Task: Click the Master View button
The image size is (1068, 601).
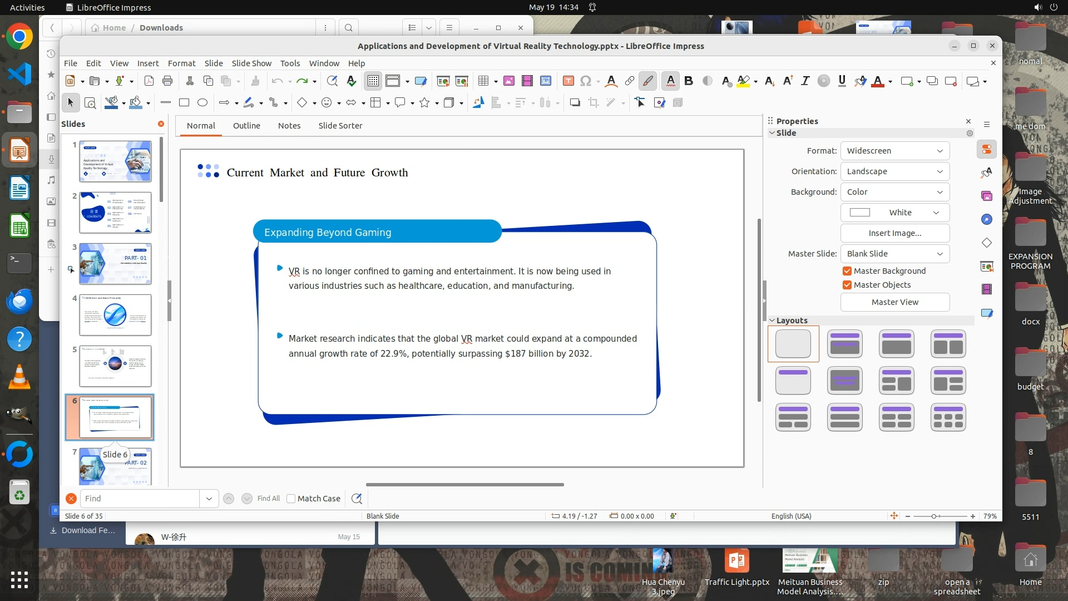Action: (x=894, y=302)
